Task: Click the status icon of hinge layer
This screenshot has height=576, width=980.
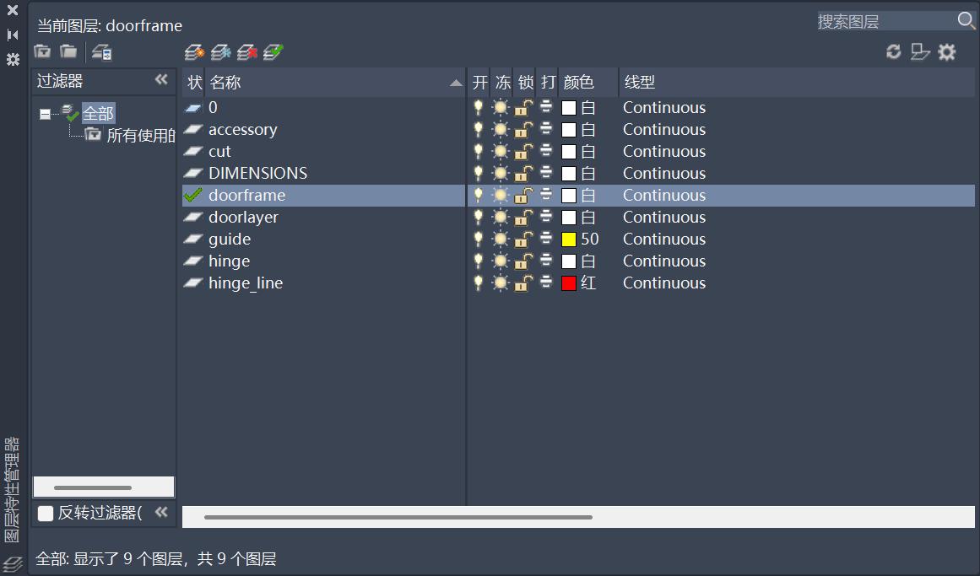Action: click(193, 261)
